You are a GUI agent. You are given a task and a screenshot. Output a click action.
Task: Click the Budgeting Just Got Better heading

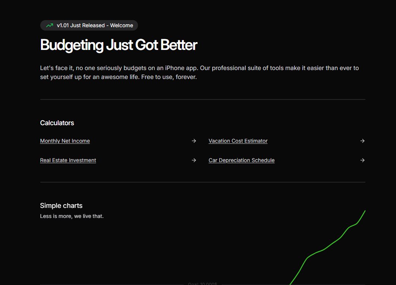[x=119, y=45]
